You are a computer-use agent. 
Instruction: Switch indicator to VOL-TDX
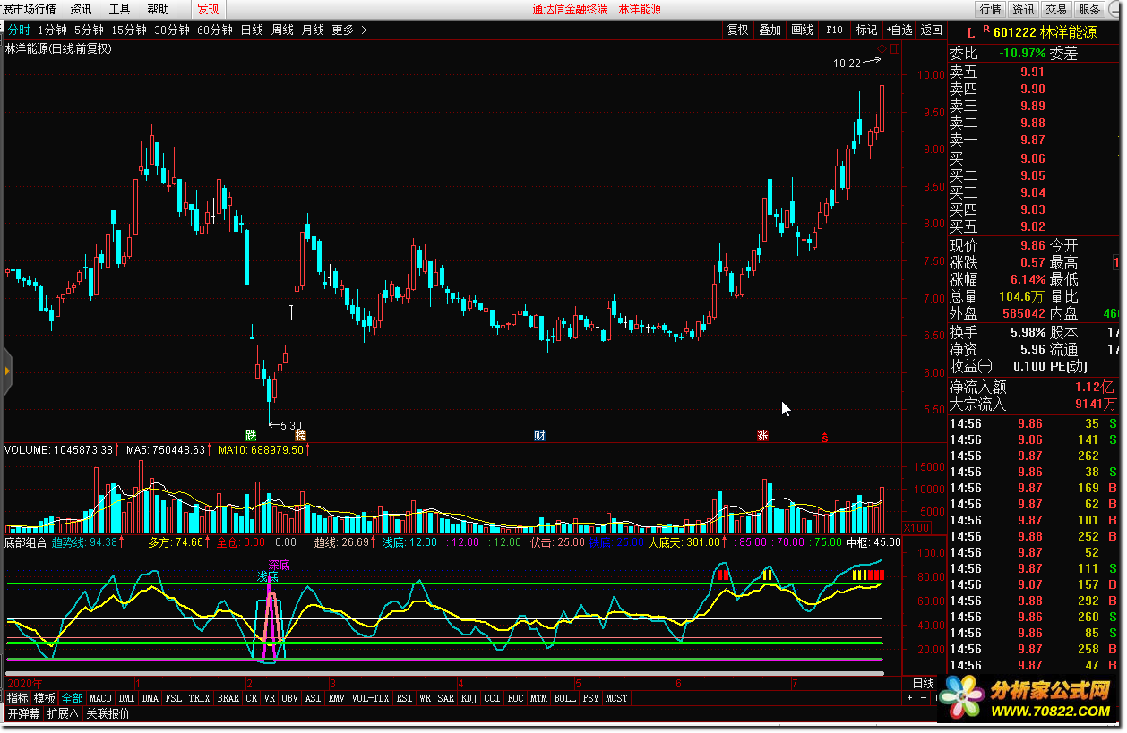(371, 698)
